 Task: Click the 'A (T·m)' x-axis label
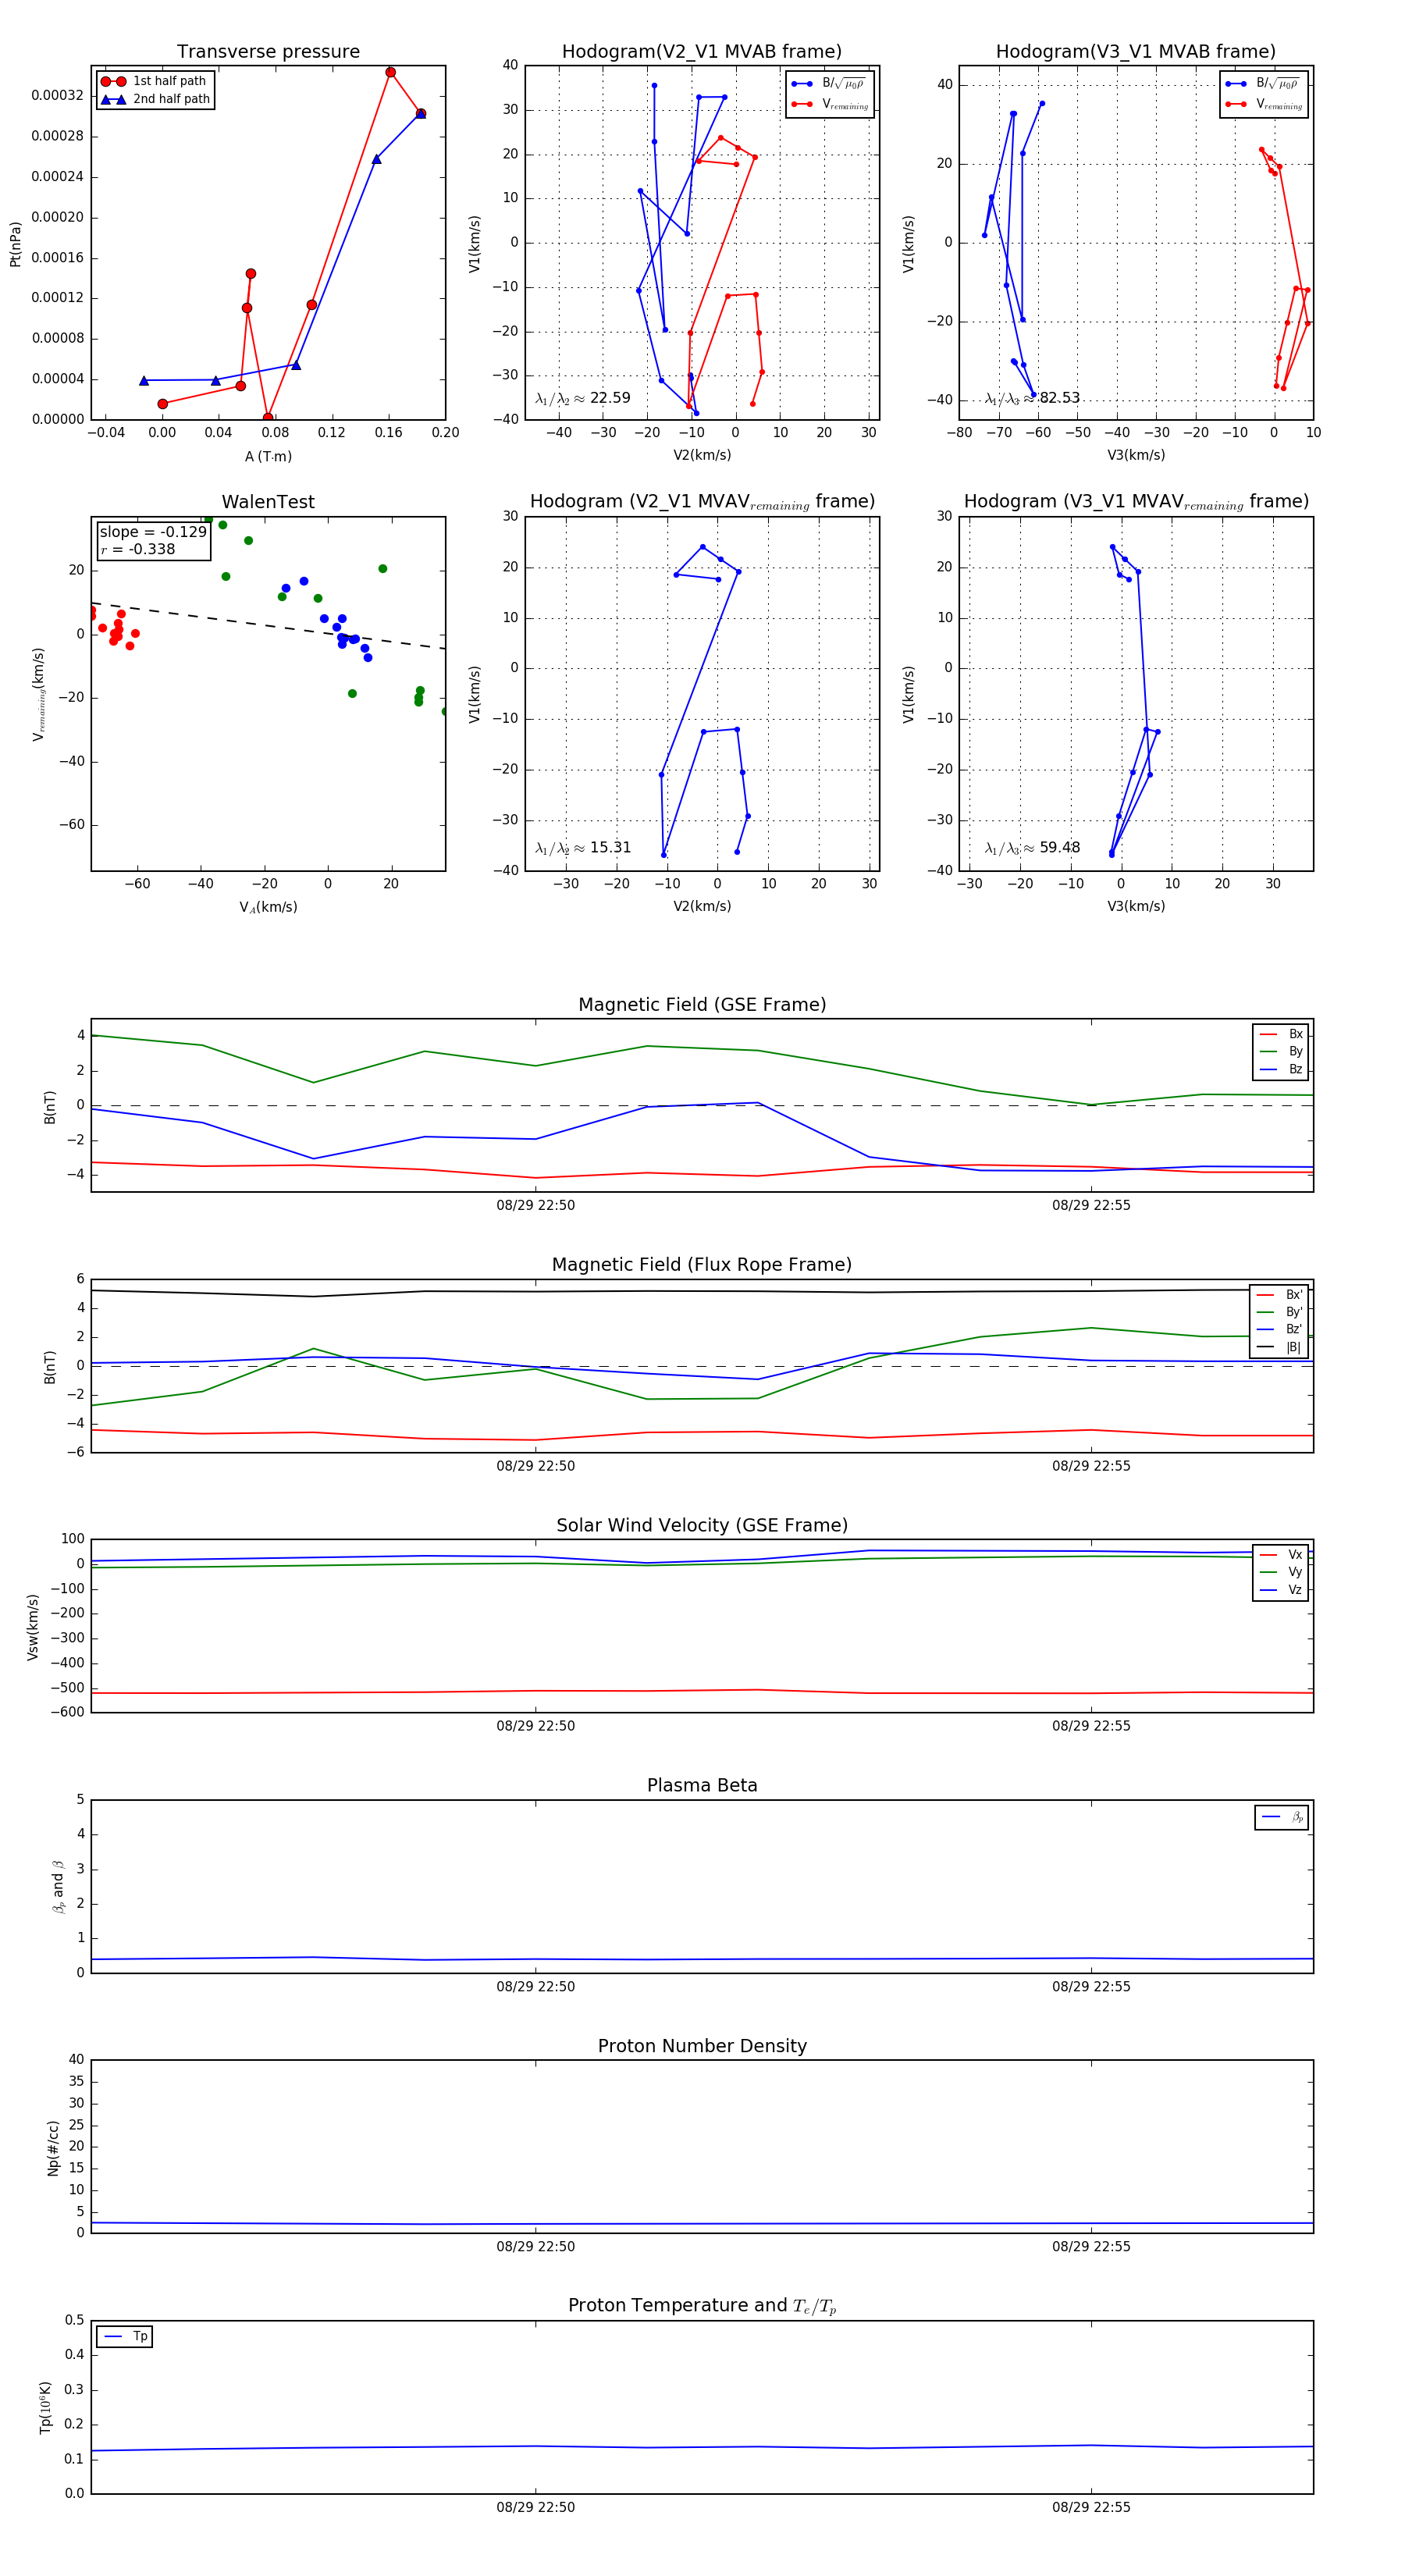click(268, 456)
